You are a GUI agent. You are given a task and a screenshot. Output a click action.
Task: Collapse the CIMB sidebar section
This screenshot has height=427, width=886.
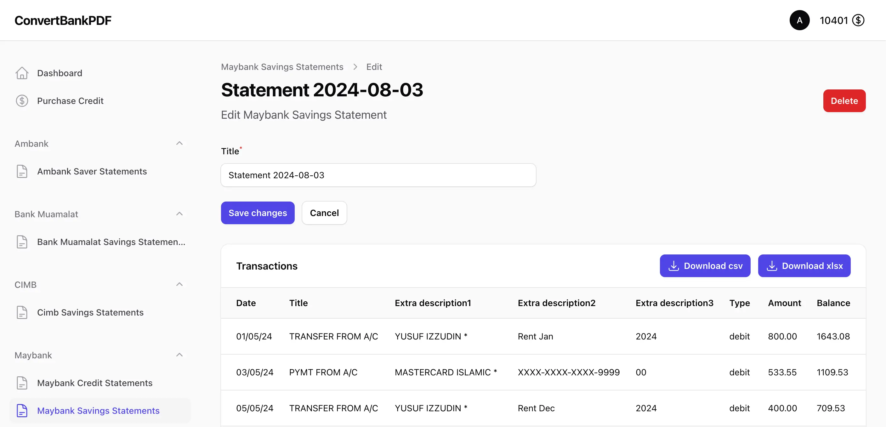(179, 285)
